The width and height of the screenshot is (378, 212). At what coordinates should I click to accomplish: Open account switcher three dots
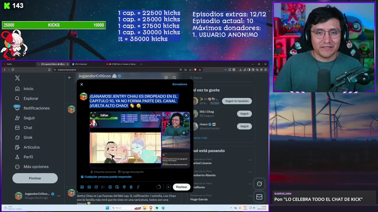tap(59, 196)
